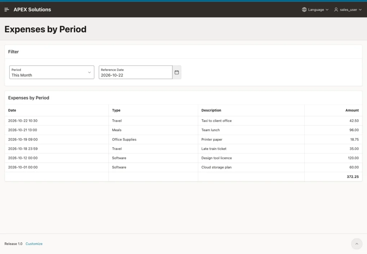Open the sales_user account menu

348,10
